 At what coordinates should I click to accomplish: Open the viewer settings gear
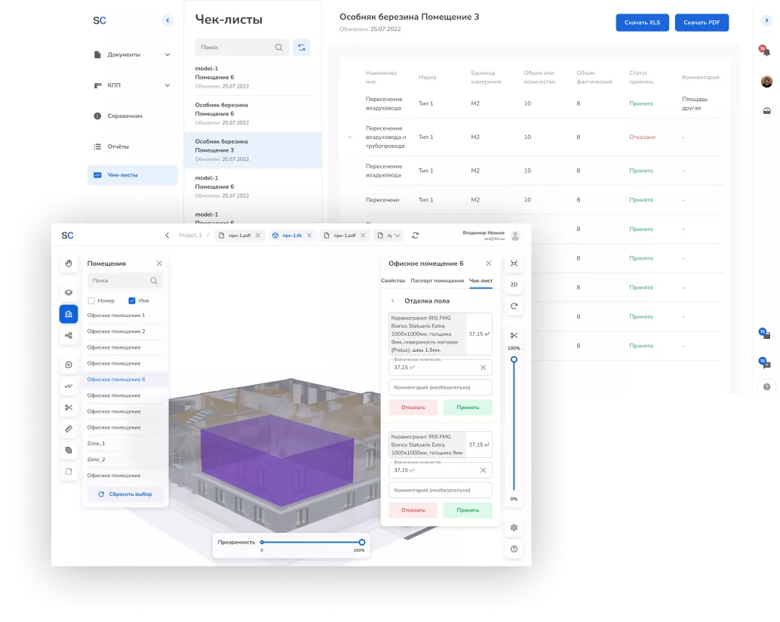pos(514,528)
